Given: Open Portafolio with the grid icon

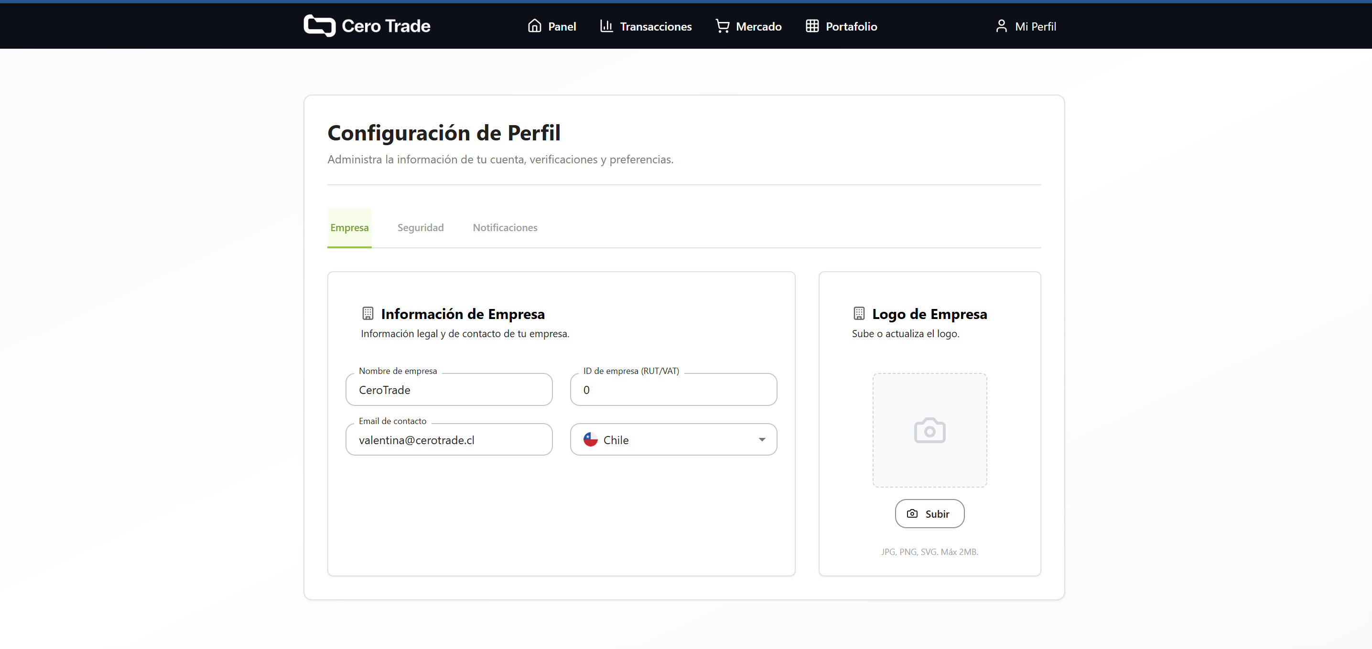Looking at the screenshot, I should 812,26.
